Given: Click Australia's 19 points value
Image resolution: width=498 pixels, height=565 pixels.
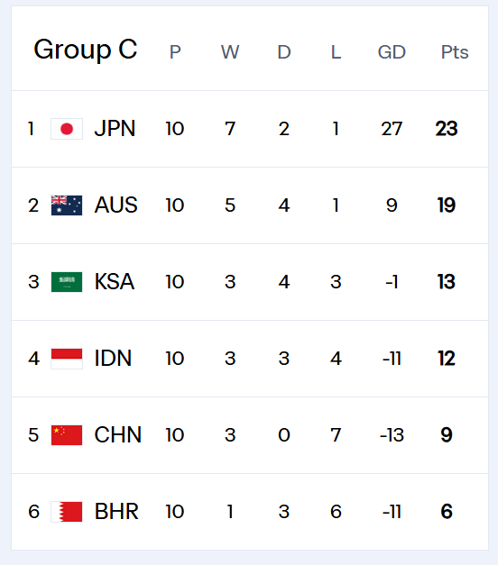Looking at the screenshot, I should [x=447, y=205].
